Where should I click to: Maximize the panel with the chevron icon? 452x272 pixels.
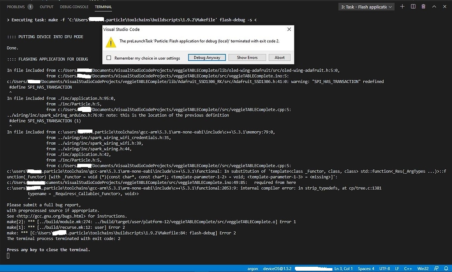coord(434,6)
